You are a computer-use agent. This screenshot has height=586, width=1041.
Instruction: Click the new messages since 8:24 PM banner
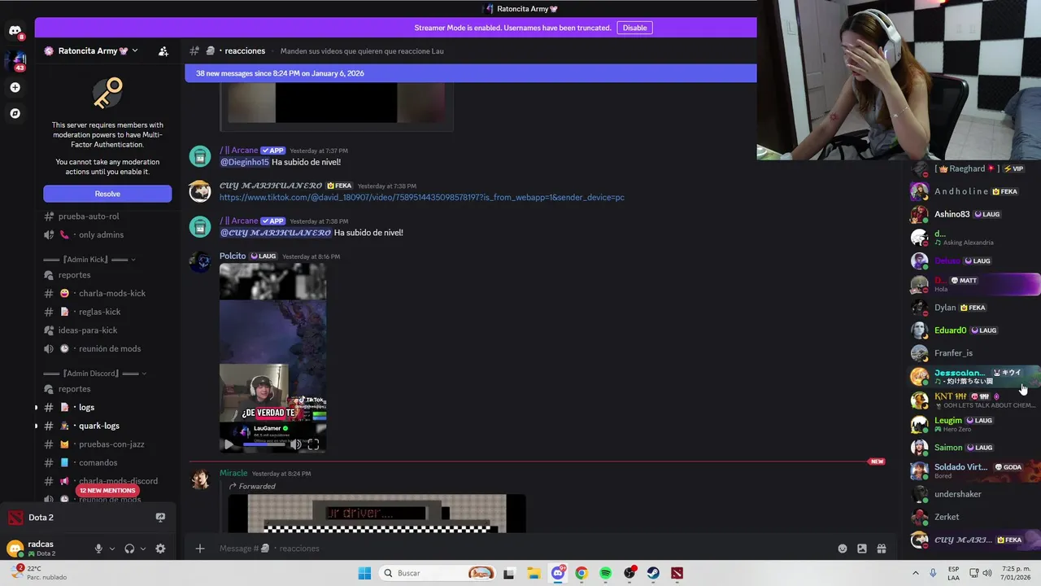tap(471, 73)
